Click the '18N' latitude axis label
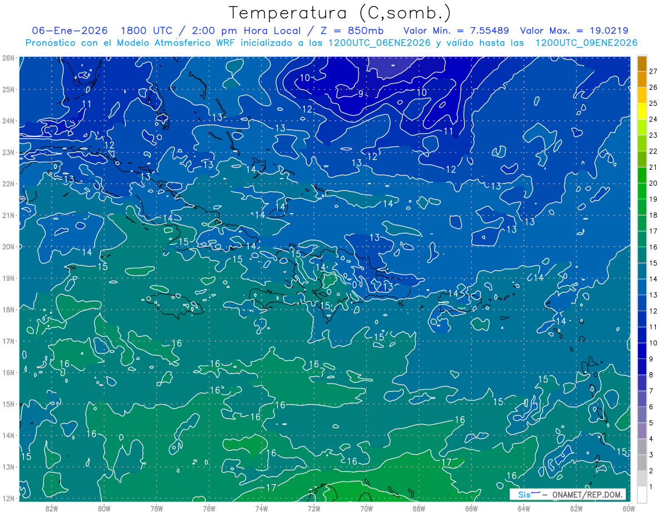This screenshot has width=668, height=516. (8, 309)
